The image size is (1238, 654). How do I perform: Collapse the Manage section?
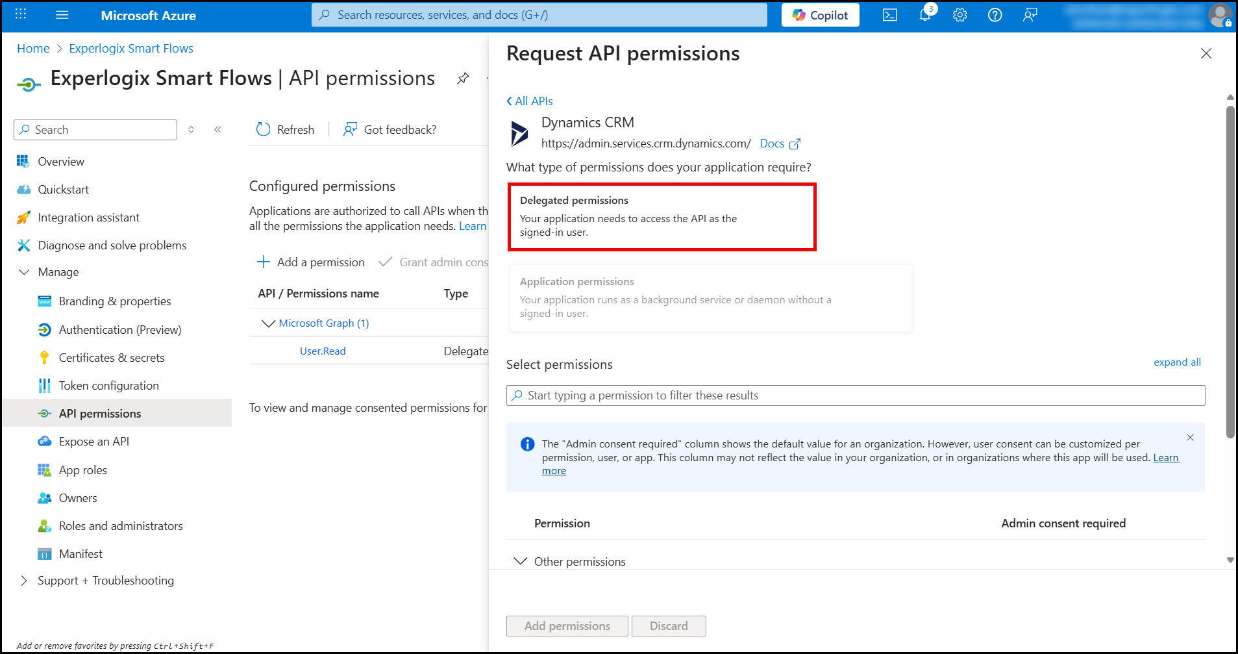pyautogui.click(x=24, y=271)
